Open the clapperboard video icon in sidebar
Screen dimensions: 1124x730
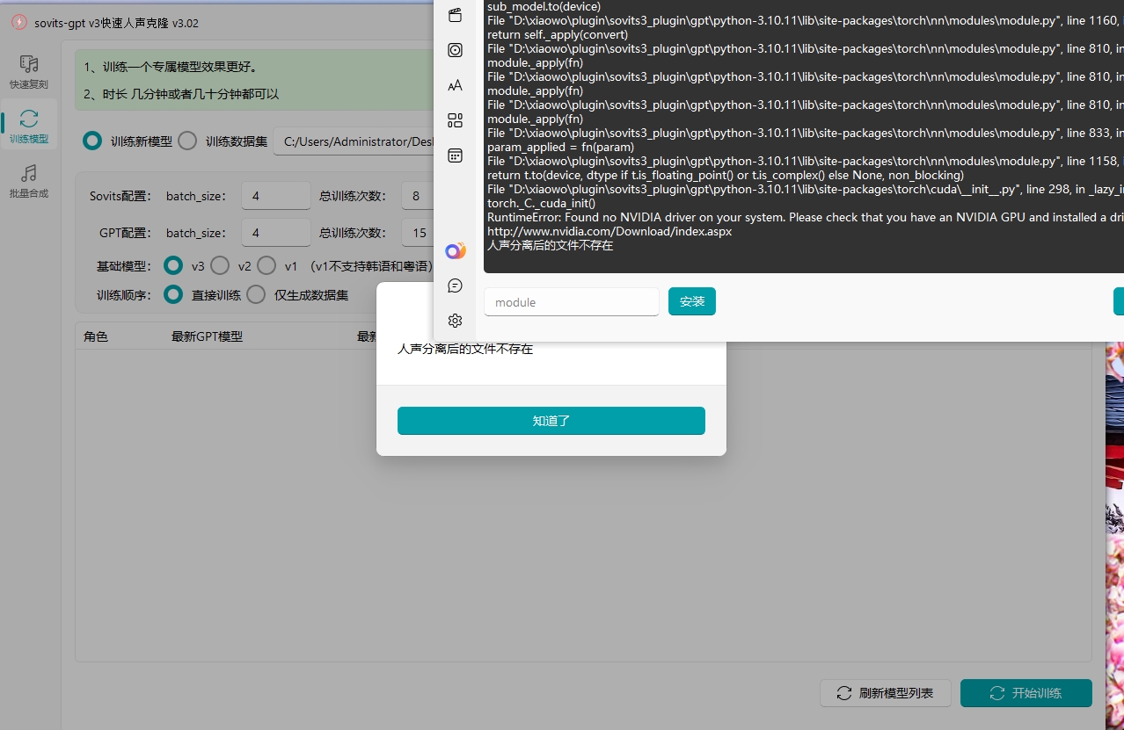455,15
